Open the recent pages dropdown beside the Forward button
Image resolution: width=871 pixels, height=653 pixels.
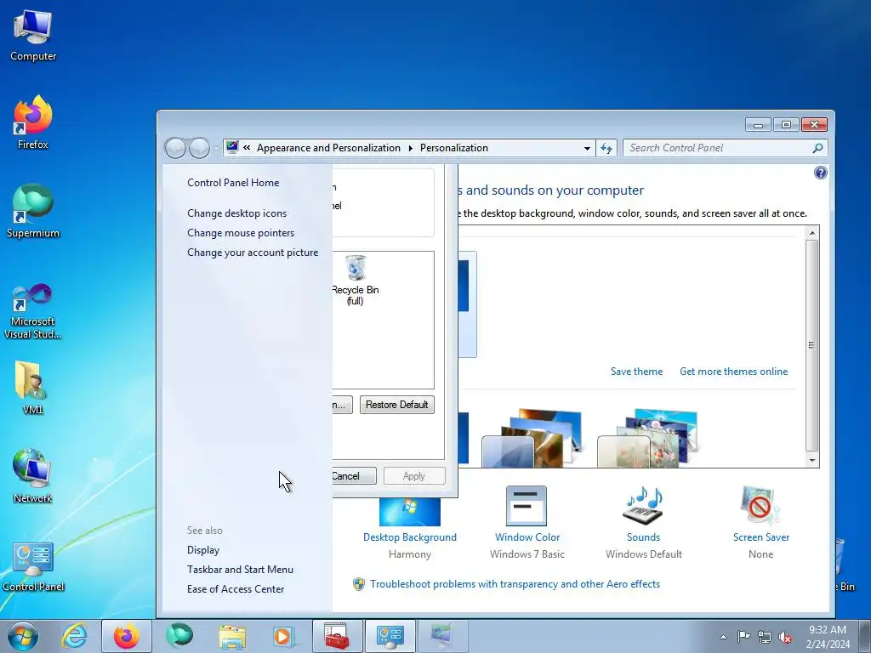[215, 148]
